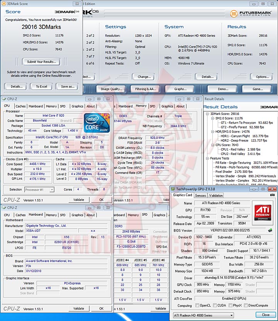Switch to the Sensors tab in GPU-Z
278x321 pixels.
[200, 195]
